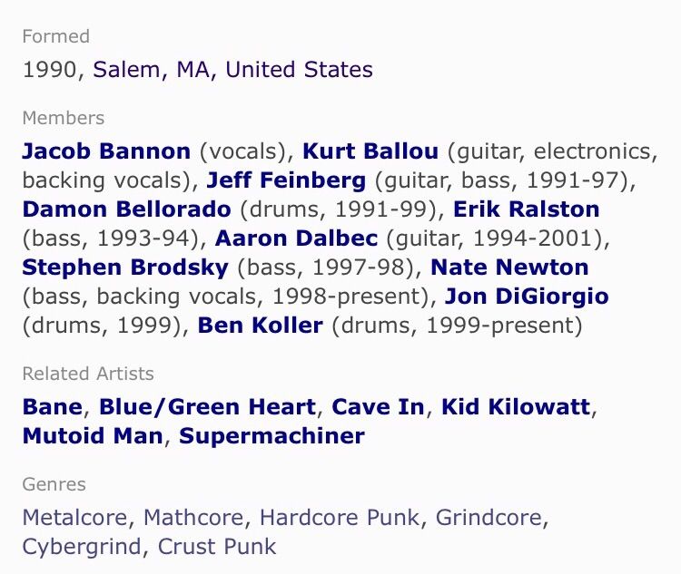The image size is (681, 574).
Task: Click the Jeff Feinberg link
Action: point(286,180)
